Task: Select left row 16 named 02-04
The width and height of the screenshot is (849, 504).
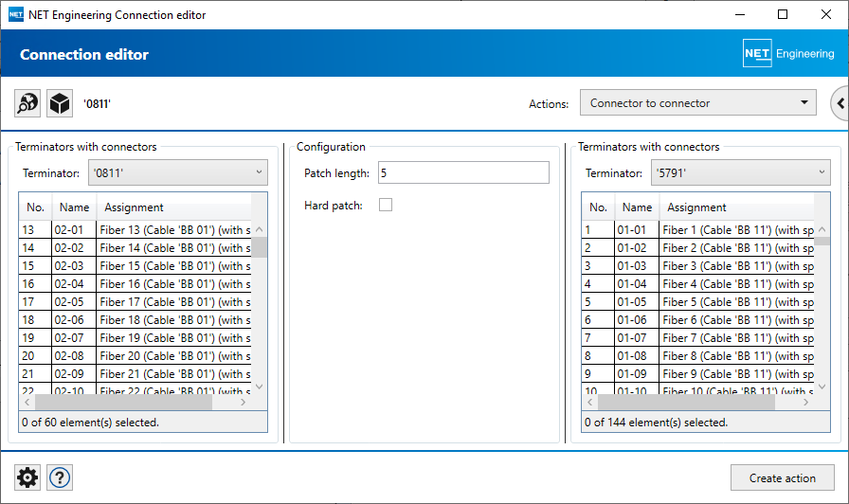Action: pyautogui.click(x=135, y=283)
